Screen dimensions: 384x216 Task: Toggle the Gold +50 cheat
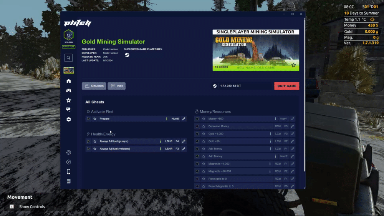point(197,141)
